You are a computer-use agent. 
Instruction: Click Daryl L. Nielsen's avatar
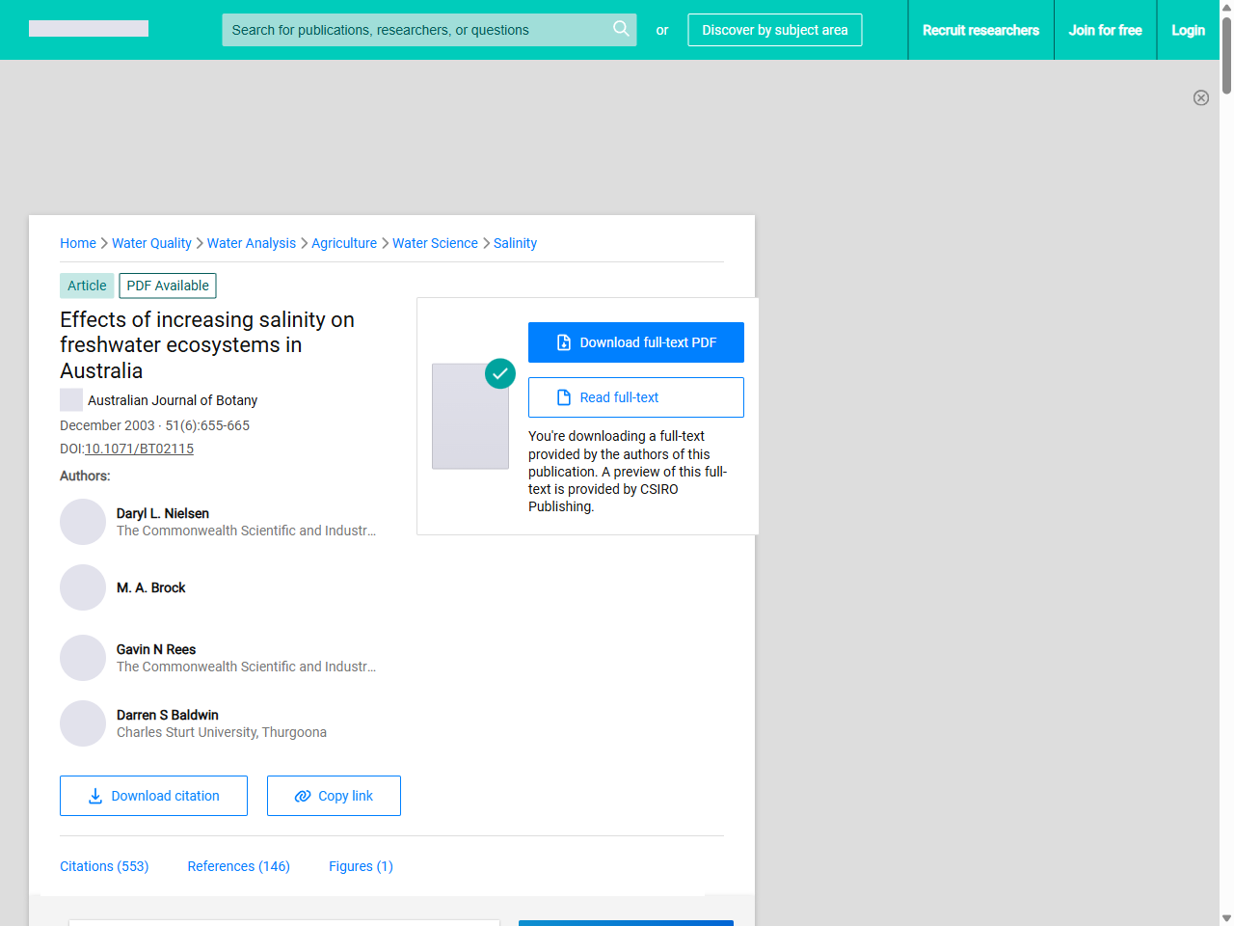tap(83, 522)
